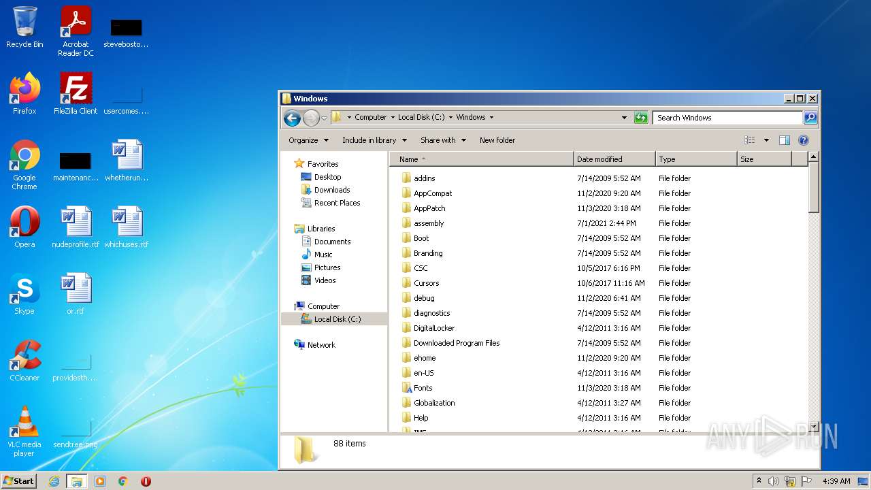This screenshot has height=490, width=871.
Task: Click the Back navigation arrow in Explorer
Action: pos(292,118)
